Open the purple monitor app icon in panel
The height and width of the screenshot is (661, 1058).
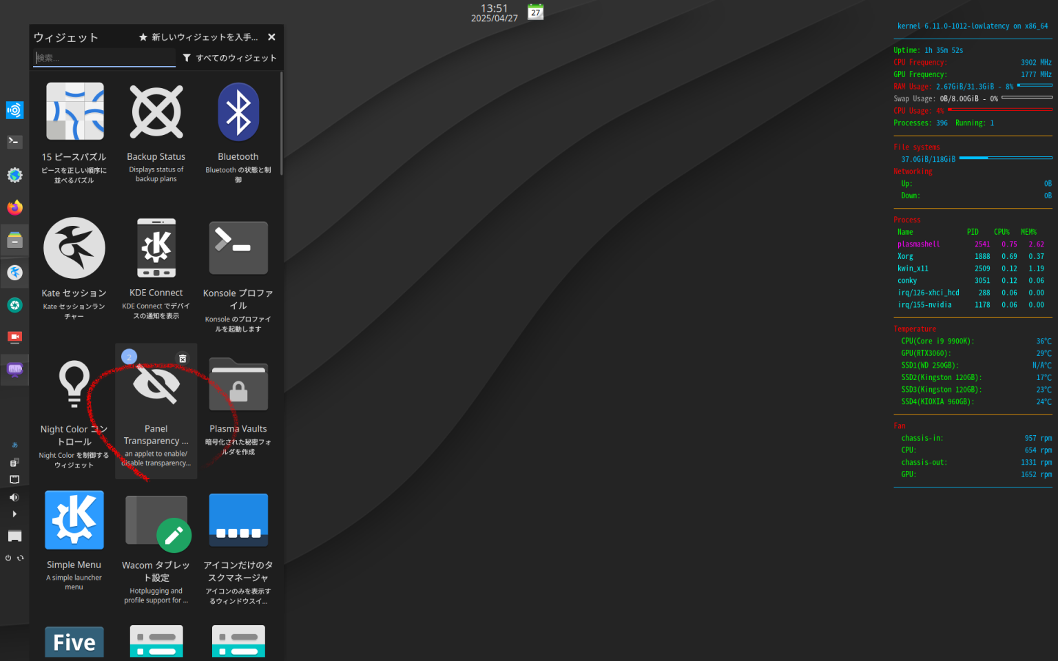14,370
